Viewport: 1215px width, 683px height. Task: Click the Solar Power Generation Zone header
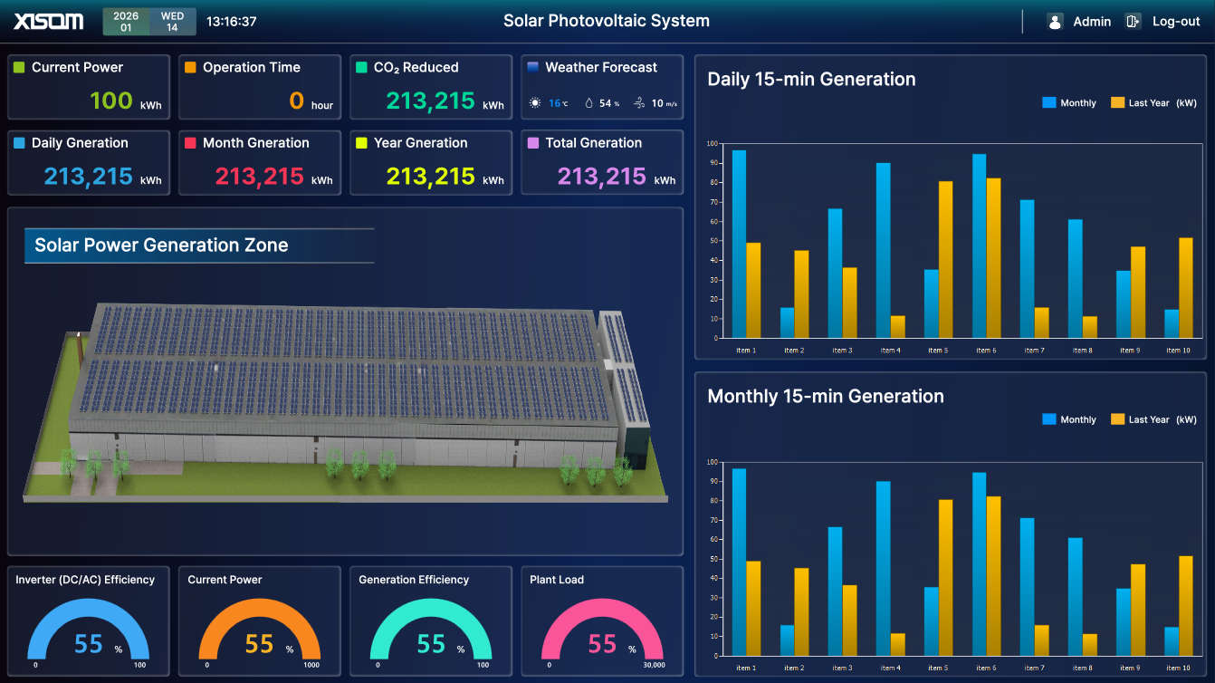point(160,245)
